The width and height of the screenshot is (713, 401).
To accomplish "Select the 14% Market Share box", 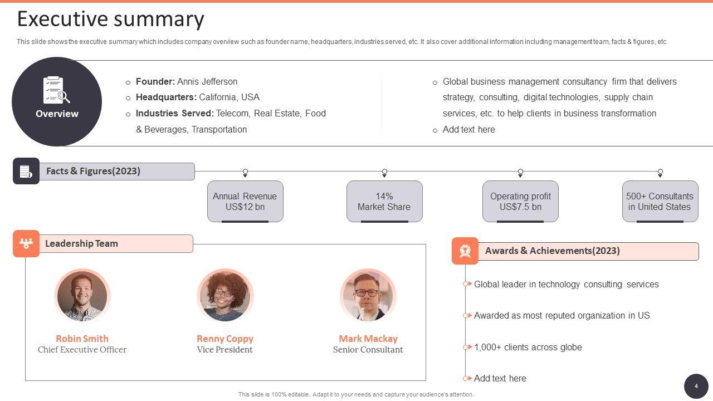I will pyautogui.click(x=384, y=202).
